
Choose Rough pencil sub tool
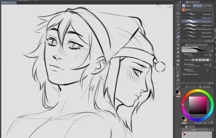(x=197, y=36)
